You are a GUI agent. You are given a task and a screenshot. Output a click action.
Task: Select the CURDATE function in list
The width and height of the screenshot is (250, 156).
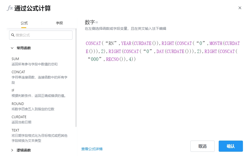tap(19, 117)
